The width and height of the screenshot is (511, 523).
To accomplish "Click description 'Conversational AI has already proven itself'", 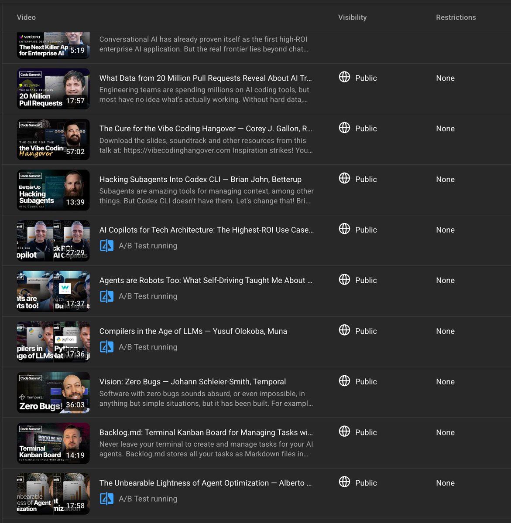I will point(204,44).
